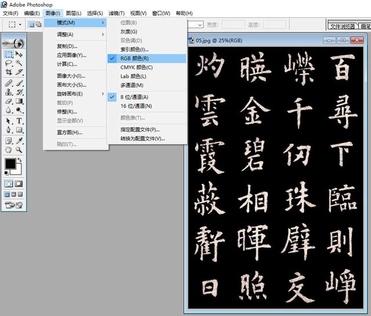Select the Pen tool
Viewport: 371px width, 316px height.
(9, 130)
